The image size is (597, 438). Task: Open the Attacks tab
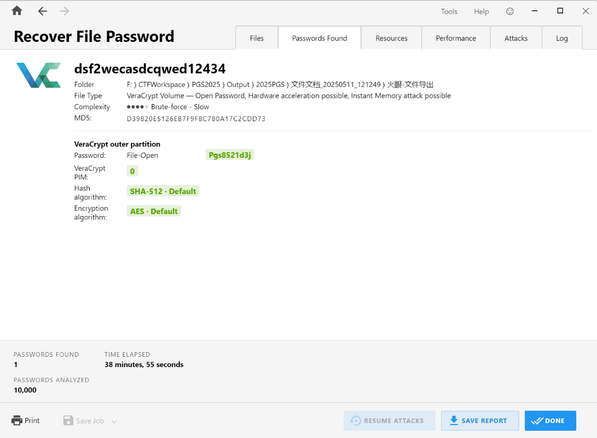516,38
